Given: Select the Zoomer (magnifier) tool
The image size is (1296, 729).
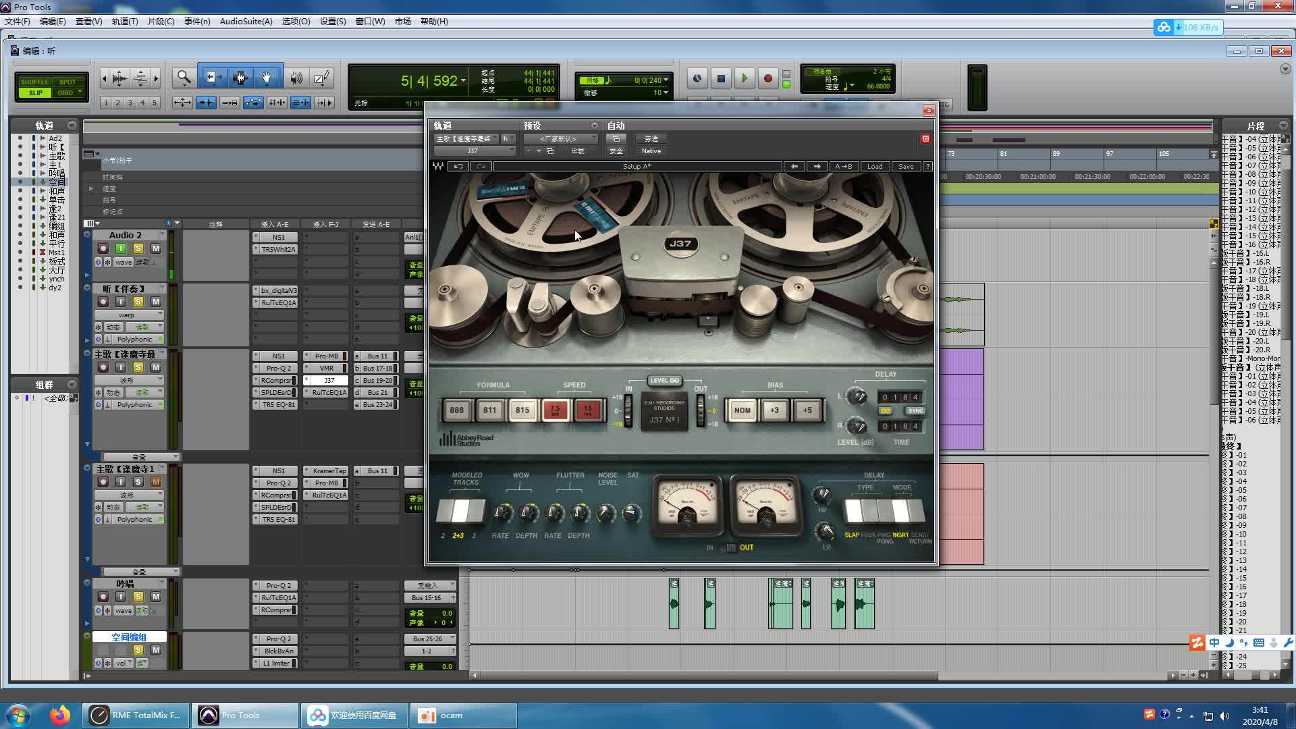Looking at the screenshot, I should click(x=184, y=78).
